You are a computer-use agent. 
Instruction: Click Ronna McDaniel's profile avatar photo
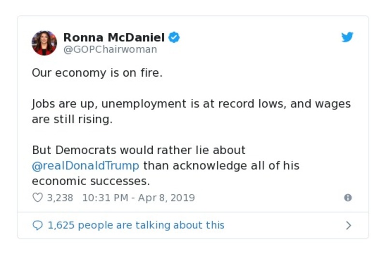click(x=44, y=43)
